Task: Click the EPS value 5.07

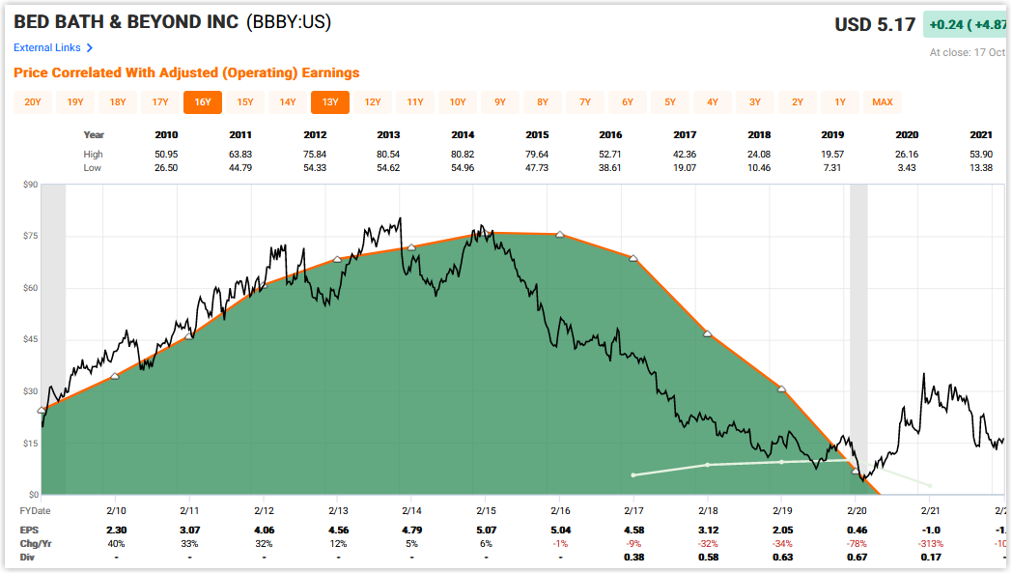Action: (487, 531)
